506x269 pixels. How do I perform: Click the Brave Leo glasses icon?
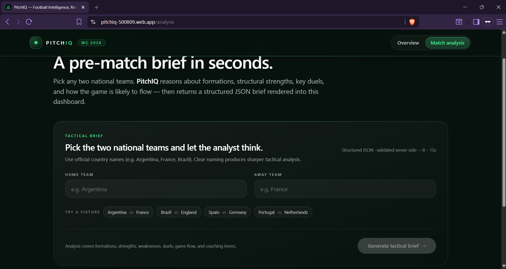(488, 22)
